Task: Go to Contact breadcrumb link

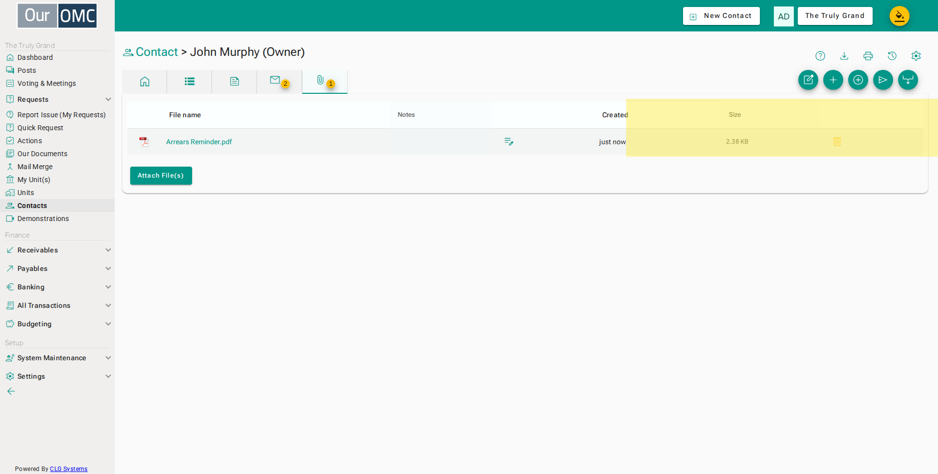Action: coord(157,52)
